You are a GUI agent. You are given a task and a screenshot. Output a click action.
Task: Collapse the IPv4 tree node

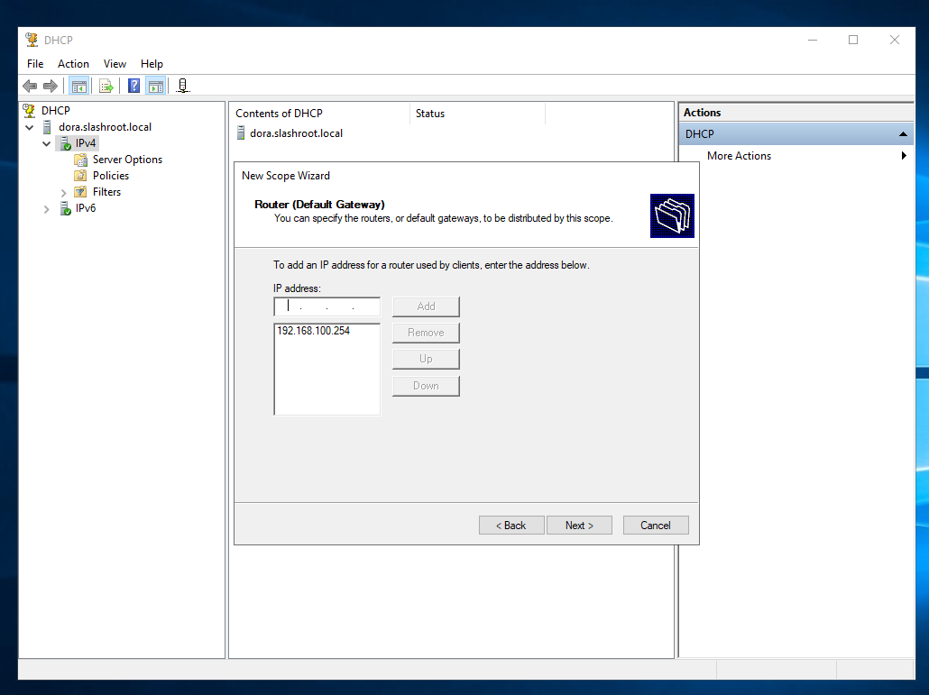[47, 143]
